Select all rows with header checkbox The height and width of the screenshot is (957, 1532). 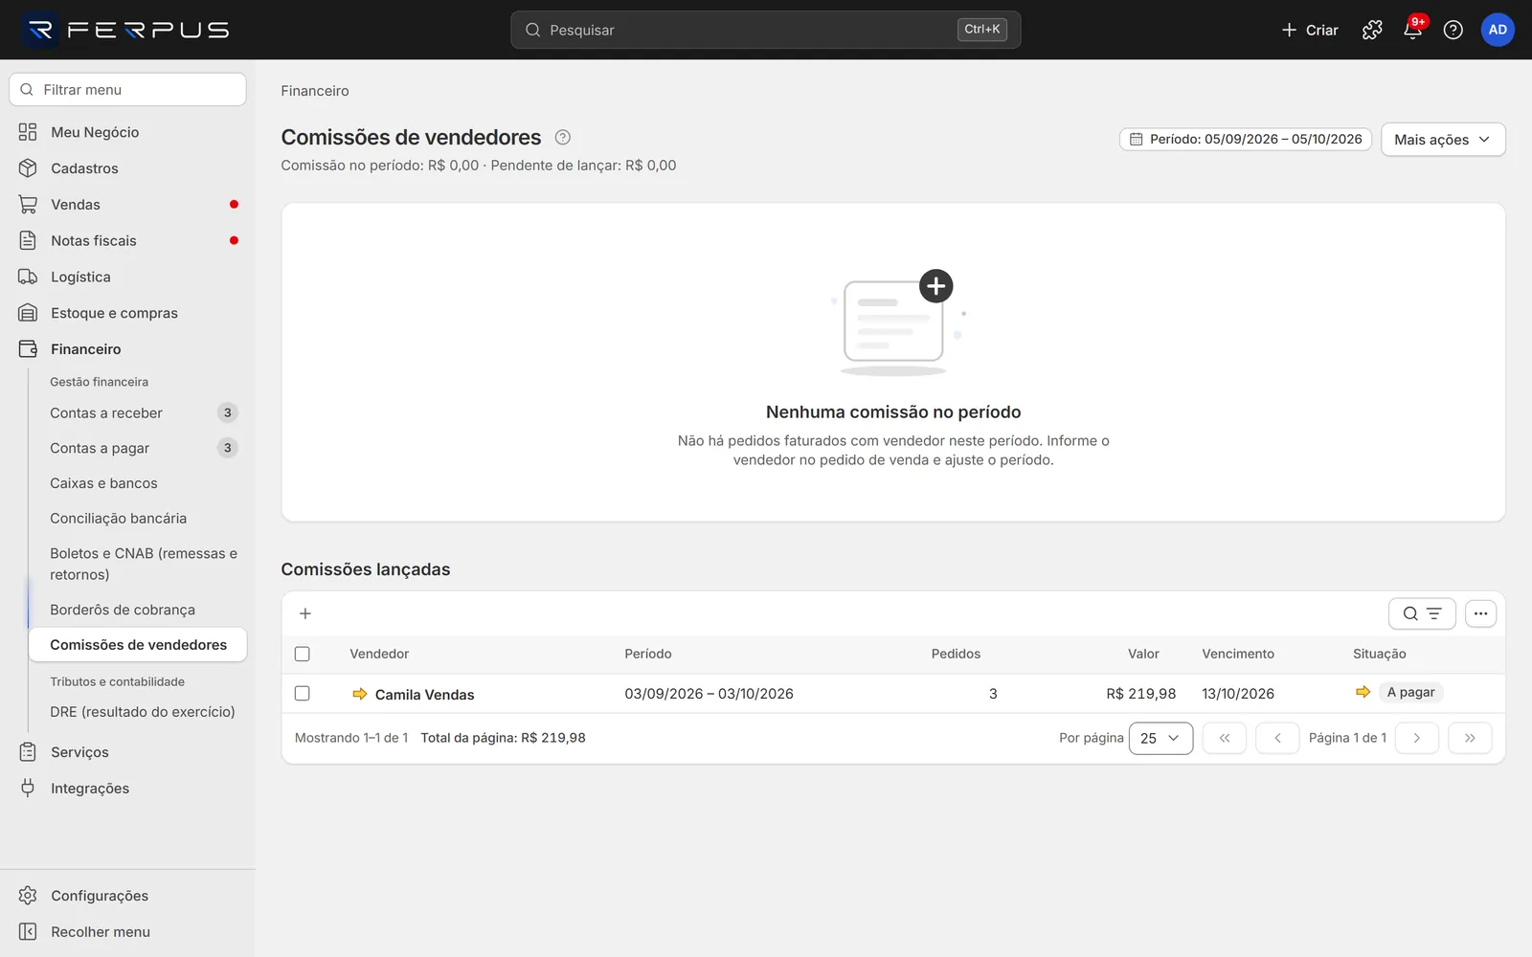click(x=303, y=655)
